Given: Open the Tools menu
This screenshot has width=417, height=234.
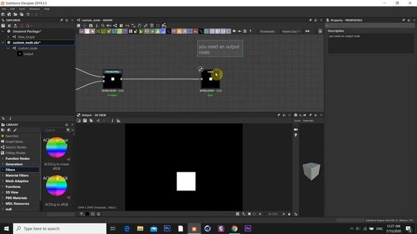Looking at the screenshot, I should pos(22,8).
